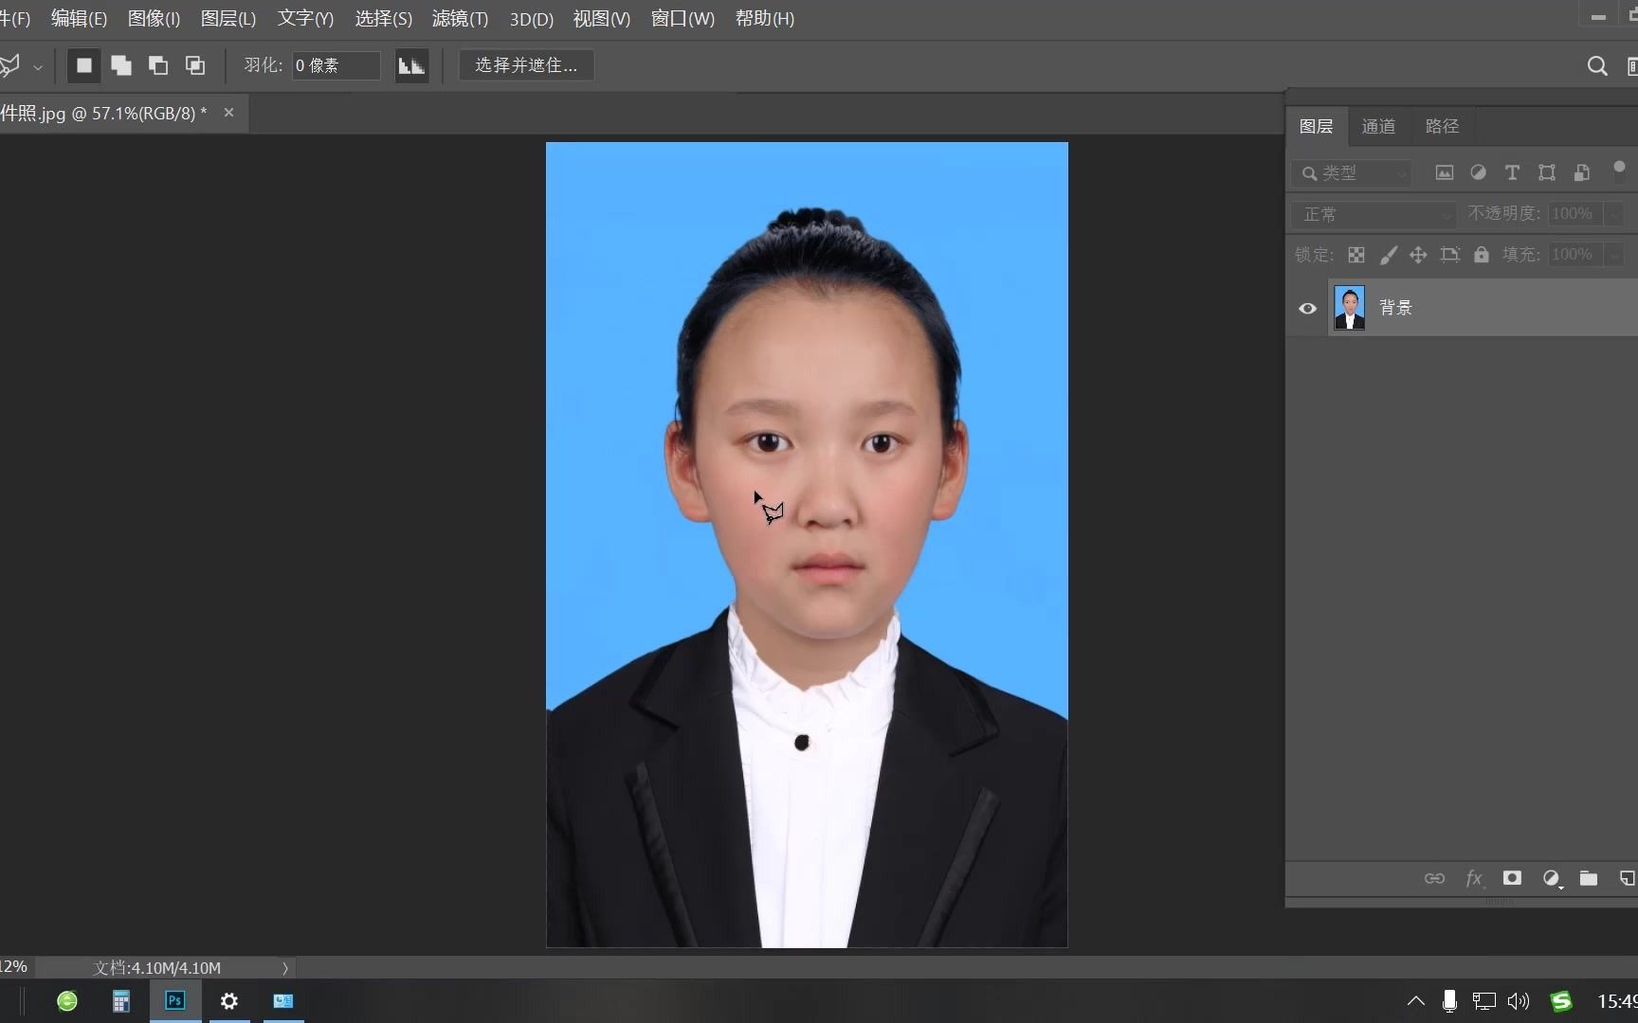This screenshot has width=1638, height=1023.
Task: Open the 视图(V) menu
Action: (602, 18)
